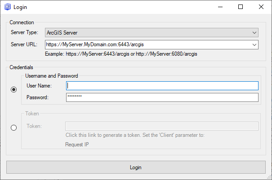Image resolution: width=272 pixels, height=180 pixels.
Task: Click the Credentials group label
Action: click(21, 67)
